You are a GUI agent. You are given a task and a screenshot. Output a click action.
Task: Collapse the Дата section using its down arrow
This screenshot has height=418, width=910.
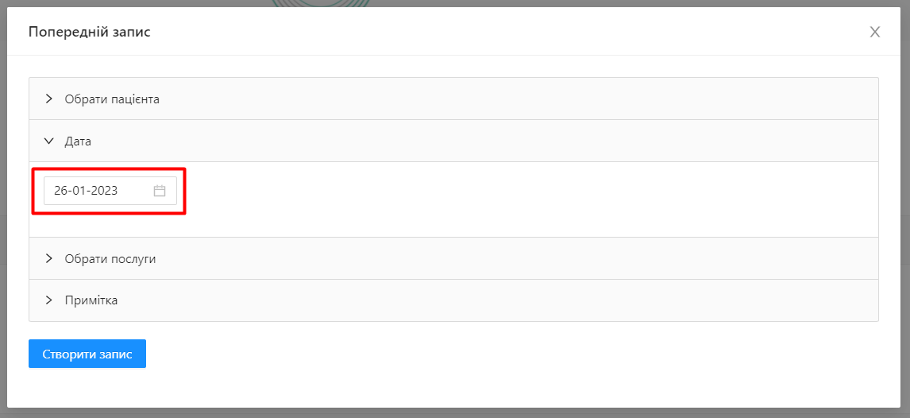tap(48, 141)
